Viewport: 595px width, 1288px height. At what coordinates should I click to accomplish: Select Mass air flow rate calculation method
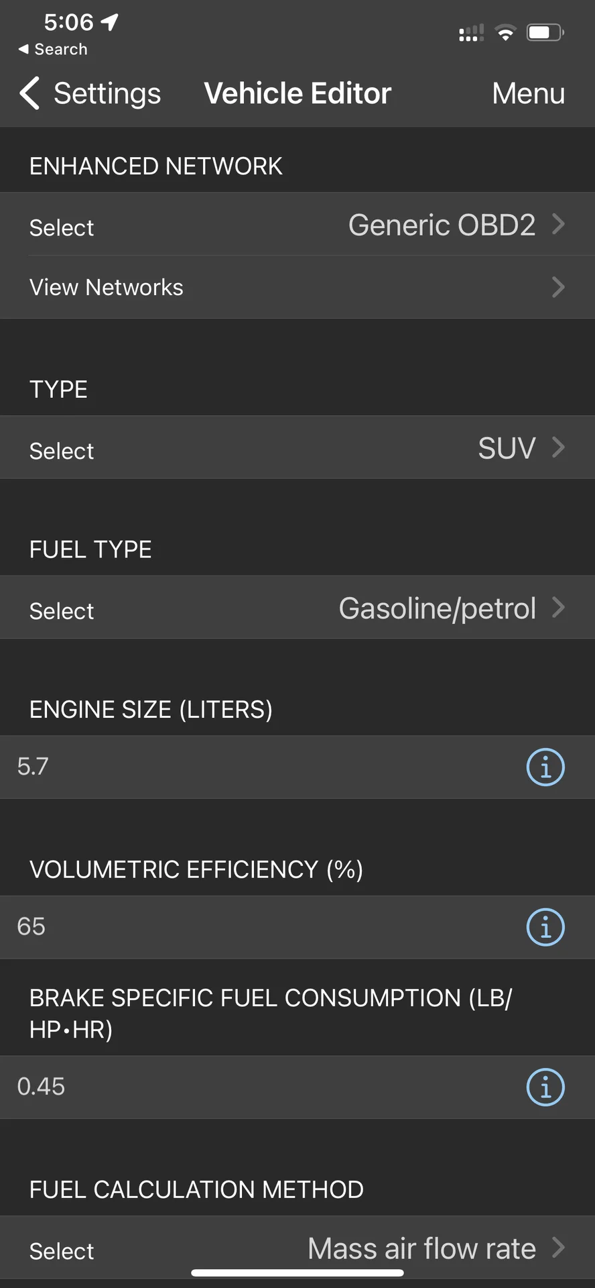(297, 1248)
